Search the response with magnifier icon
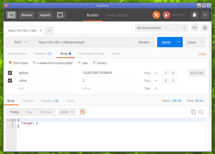The width and height of the screenshot is (215, 154). coord(201,112)
